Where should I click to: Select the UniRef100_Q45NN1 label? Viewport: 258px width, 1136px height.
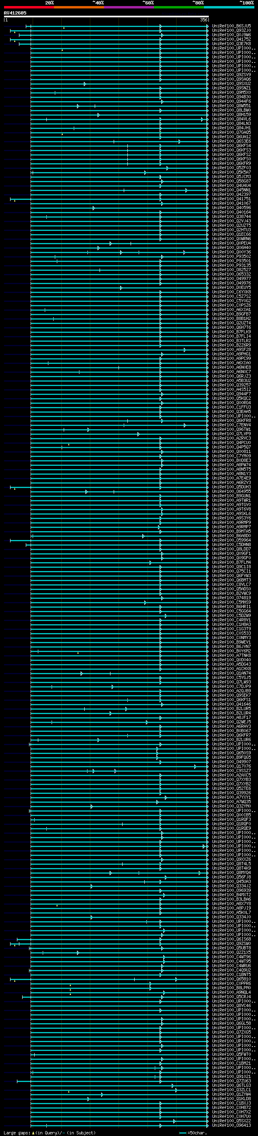(x=231, y=190)
